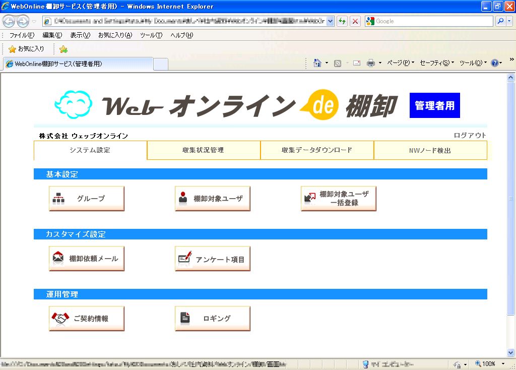Select the アンケート項目 questionnaire icon
The image size is (516, 370).
212,258
